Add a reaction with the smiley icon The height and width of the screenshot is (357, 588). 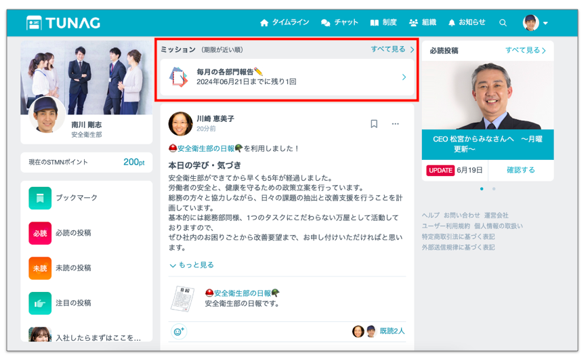click(179, 331)
